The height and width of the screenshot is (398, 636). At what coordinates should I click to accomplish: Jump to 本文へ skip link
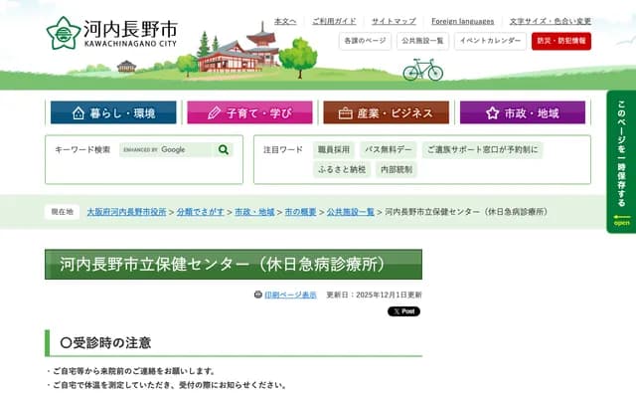click(x=285, y=21)
